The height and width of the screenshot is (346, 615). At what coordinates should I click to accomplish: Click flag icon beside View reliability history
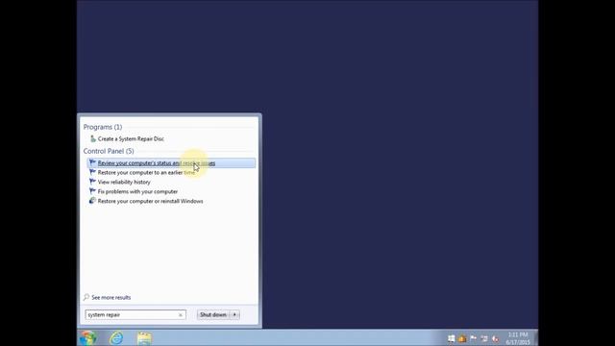pos(92,182)
